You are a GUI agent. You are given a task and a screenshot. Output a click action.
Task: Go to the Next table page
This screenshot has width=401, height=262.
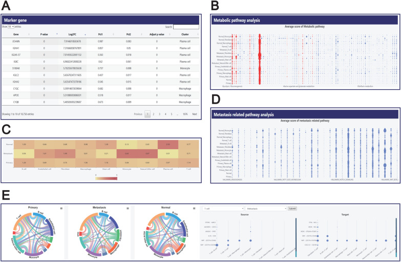pos(195,114)
